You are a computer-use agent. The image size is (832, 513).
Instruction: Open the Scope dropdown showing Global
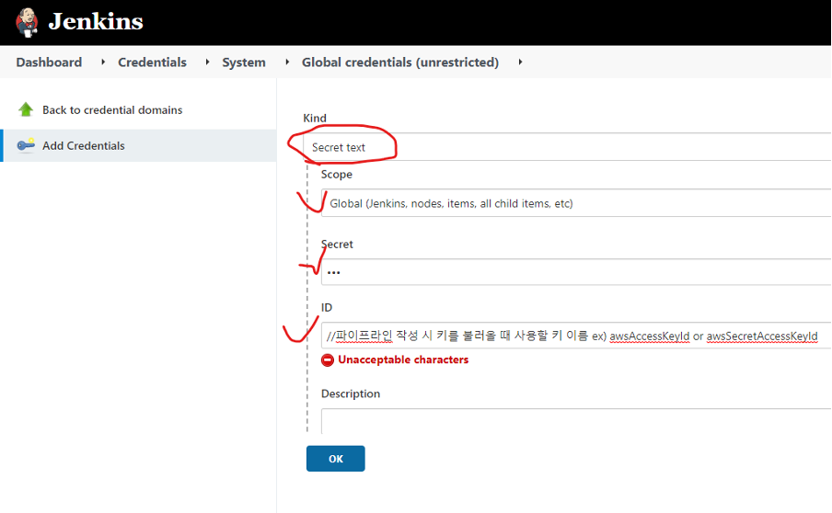tap(576, 203)
